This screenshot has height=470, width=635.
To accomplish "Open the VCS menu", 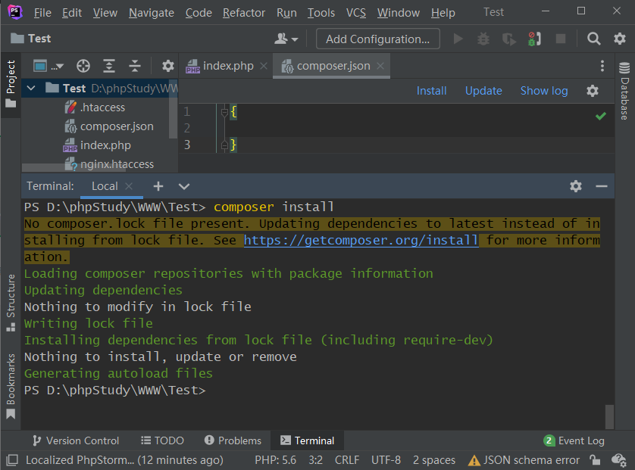I will point(356,13).
